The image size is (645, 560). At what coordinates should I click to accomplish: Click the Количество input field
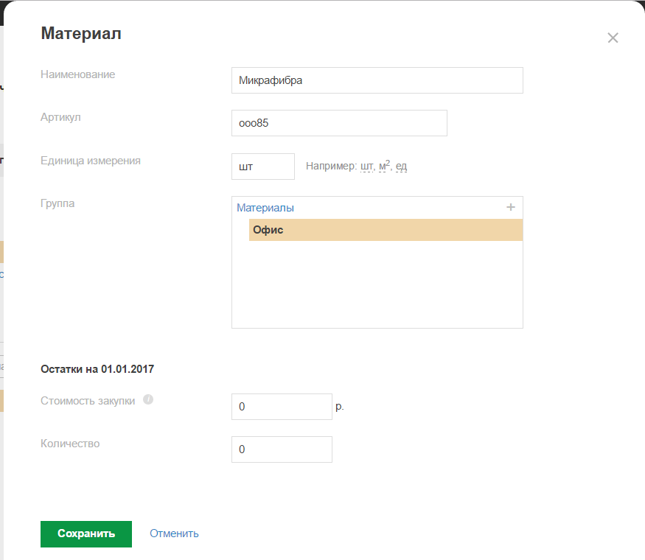282,449
